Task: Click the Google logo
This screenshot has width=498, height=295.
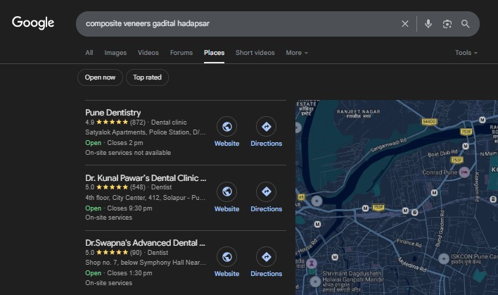Action: click(33, 23)
